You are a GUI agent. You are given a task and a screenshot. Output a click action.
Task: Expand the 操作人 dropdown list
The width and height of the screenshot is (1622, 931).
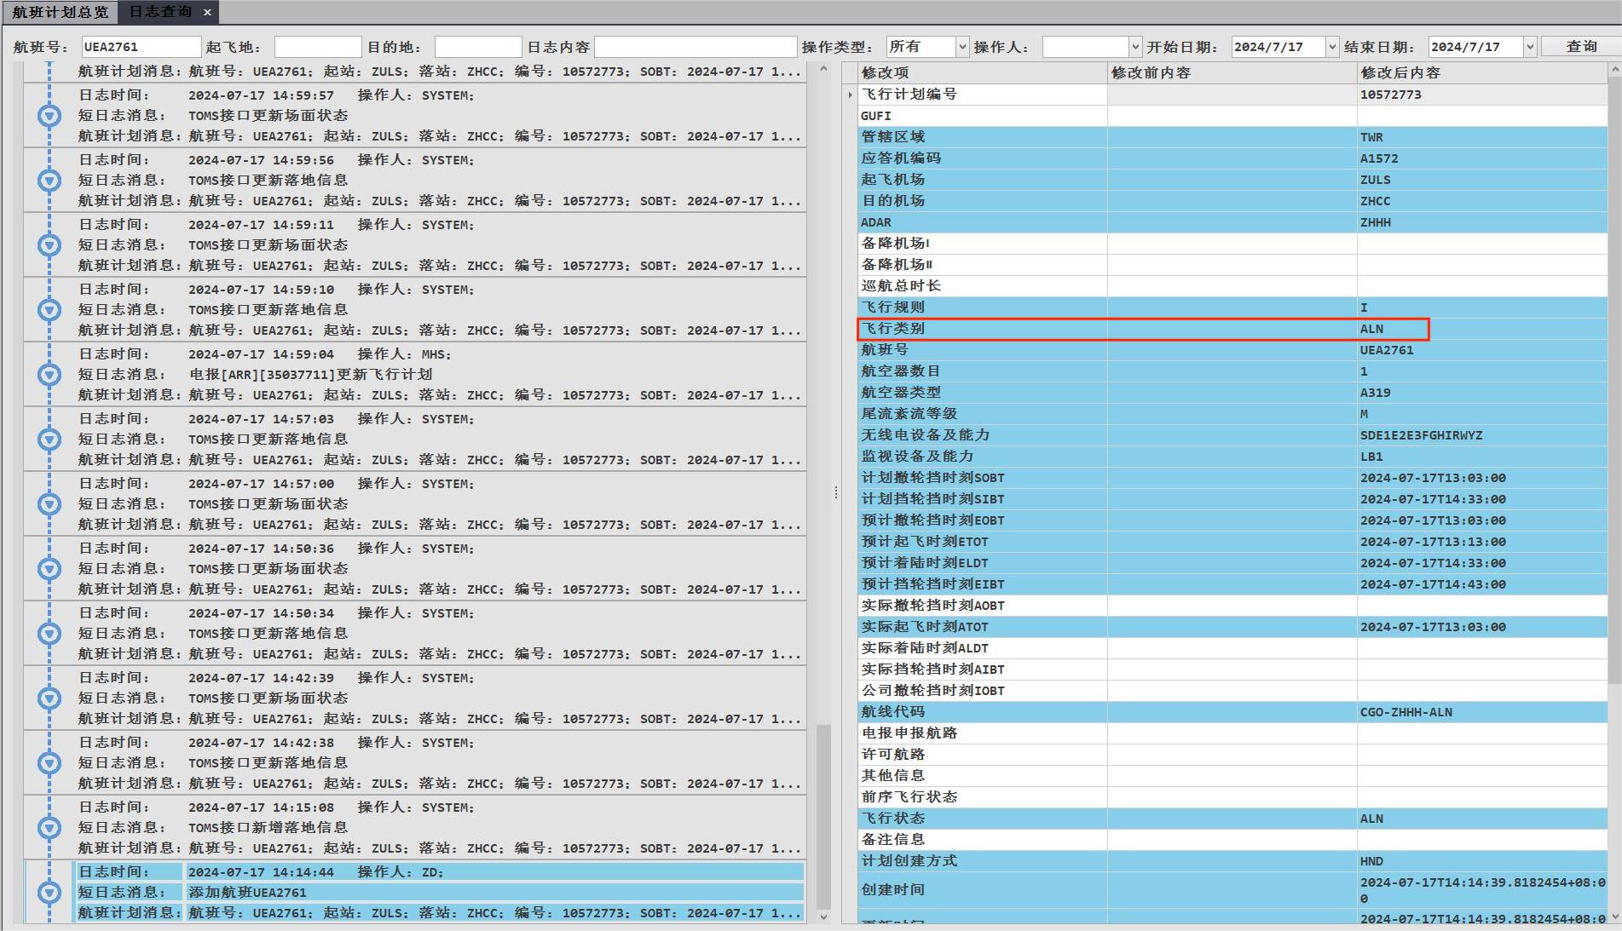[1134, 47]
